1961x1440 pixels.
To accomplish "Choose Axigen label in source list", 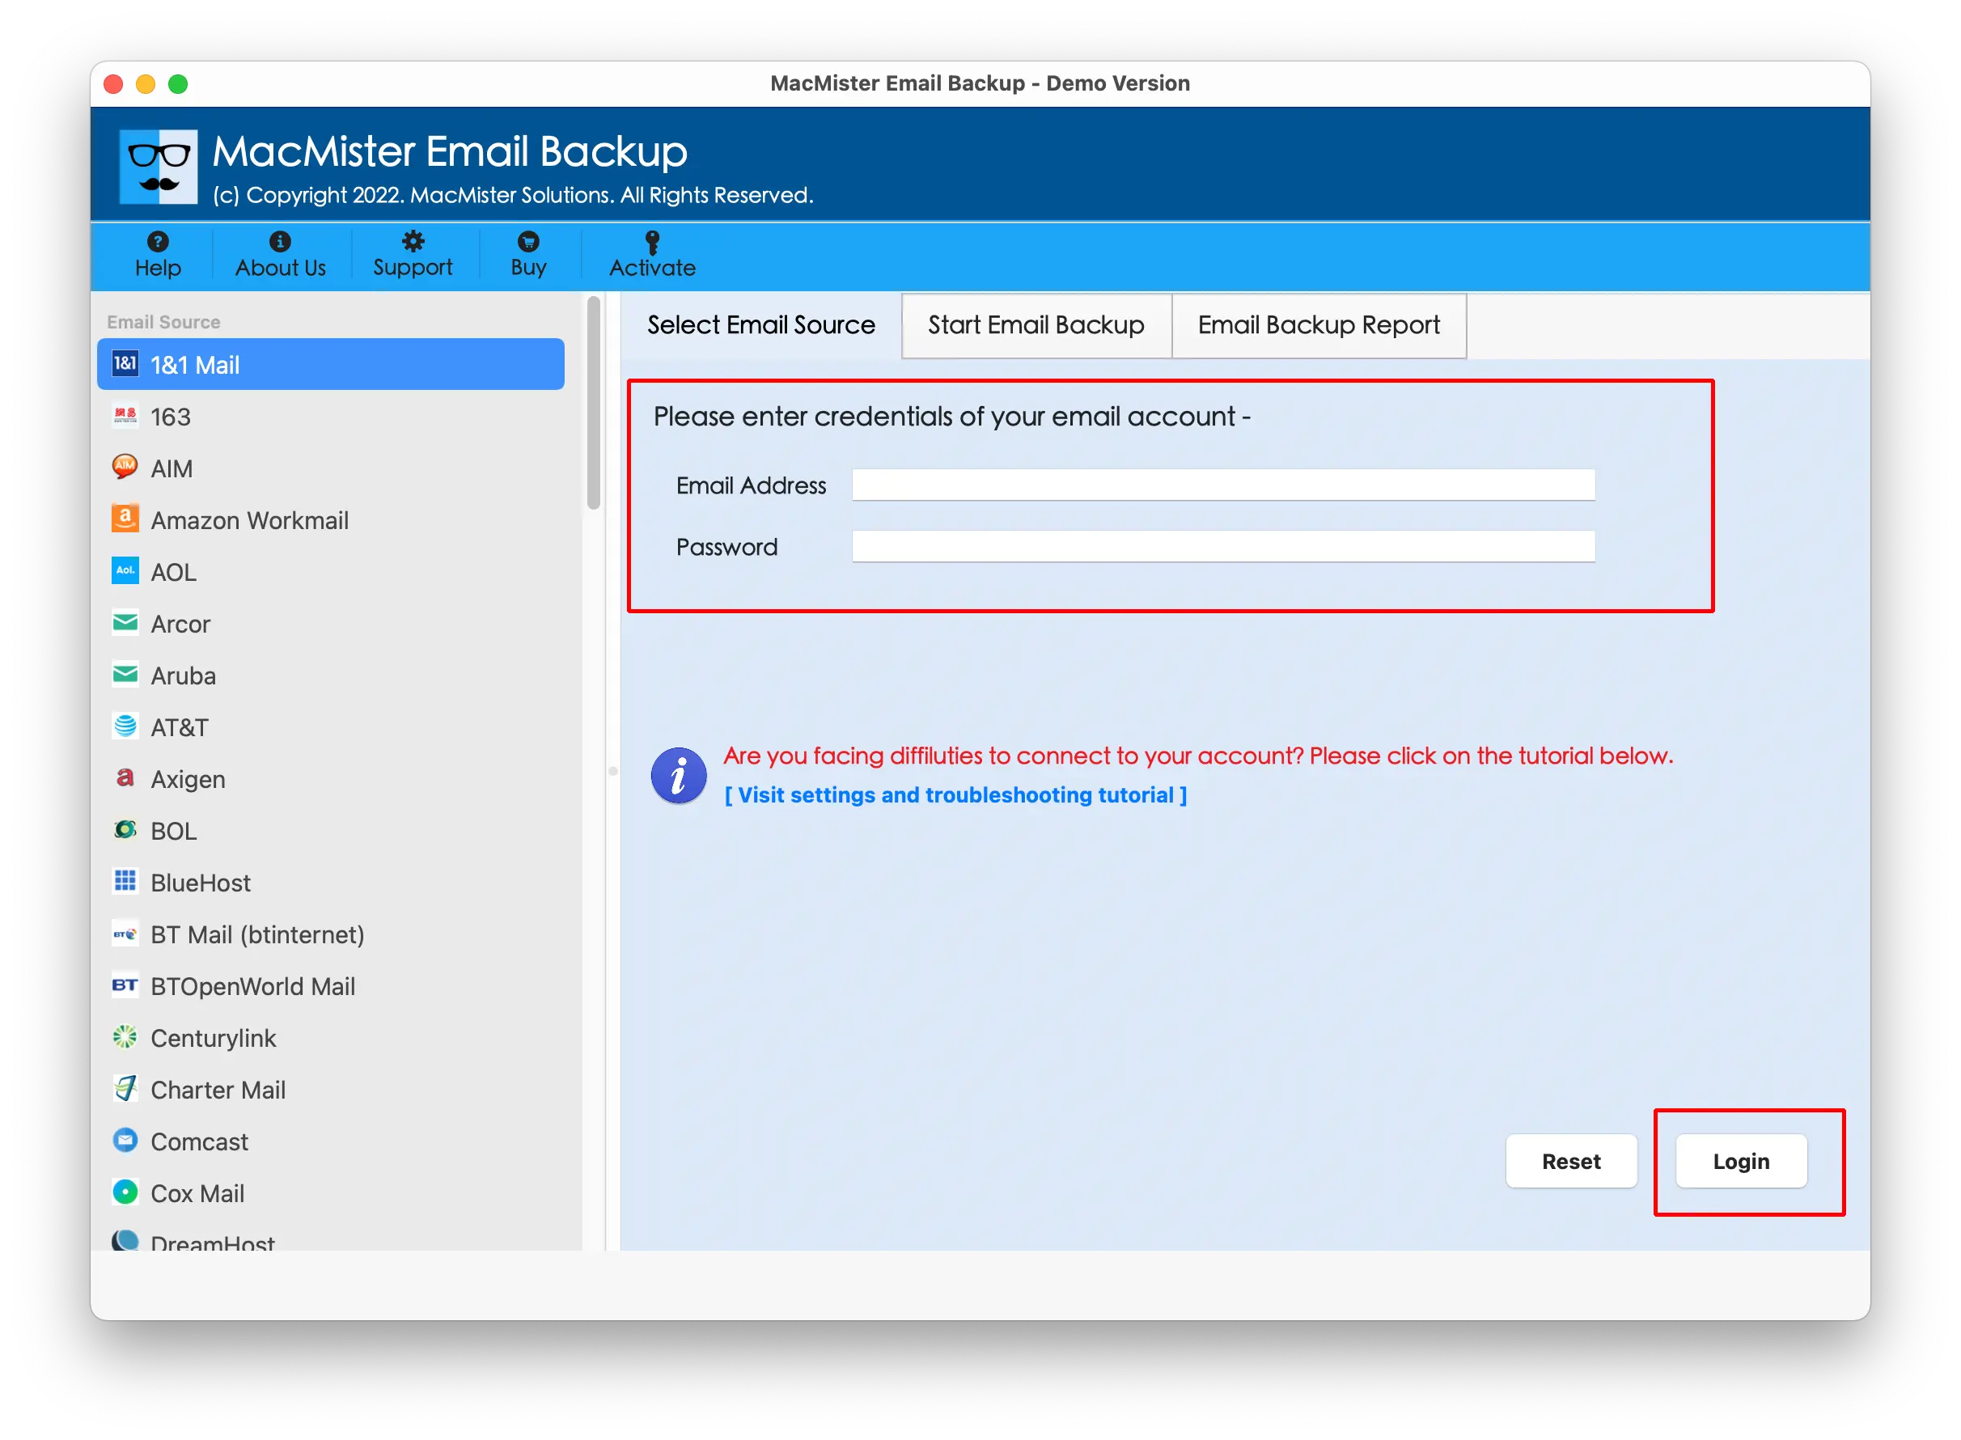I will (x=188, y=779).
